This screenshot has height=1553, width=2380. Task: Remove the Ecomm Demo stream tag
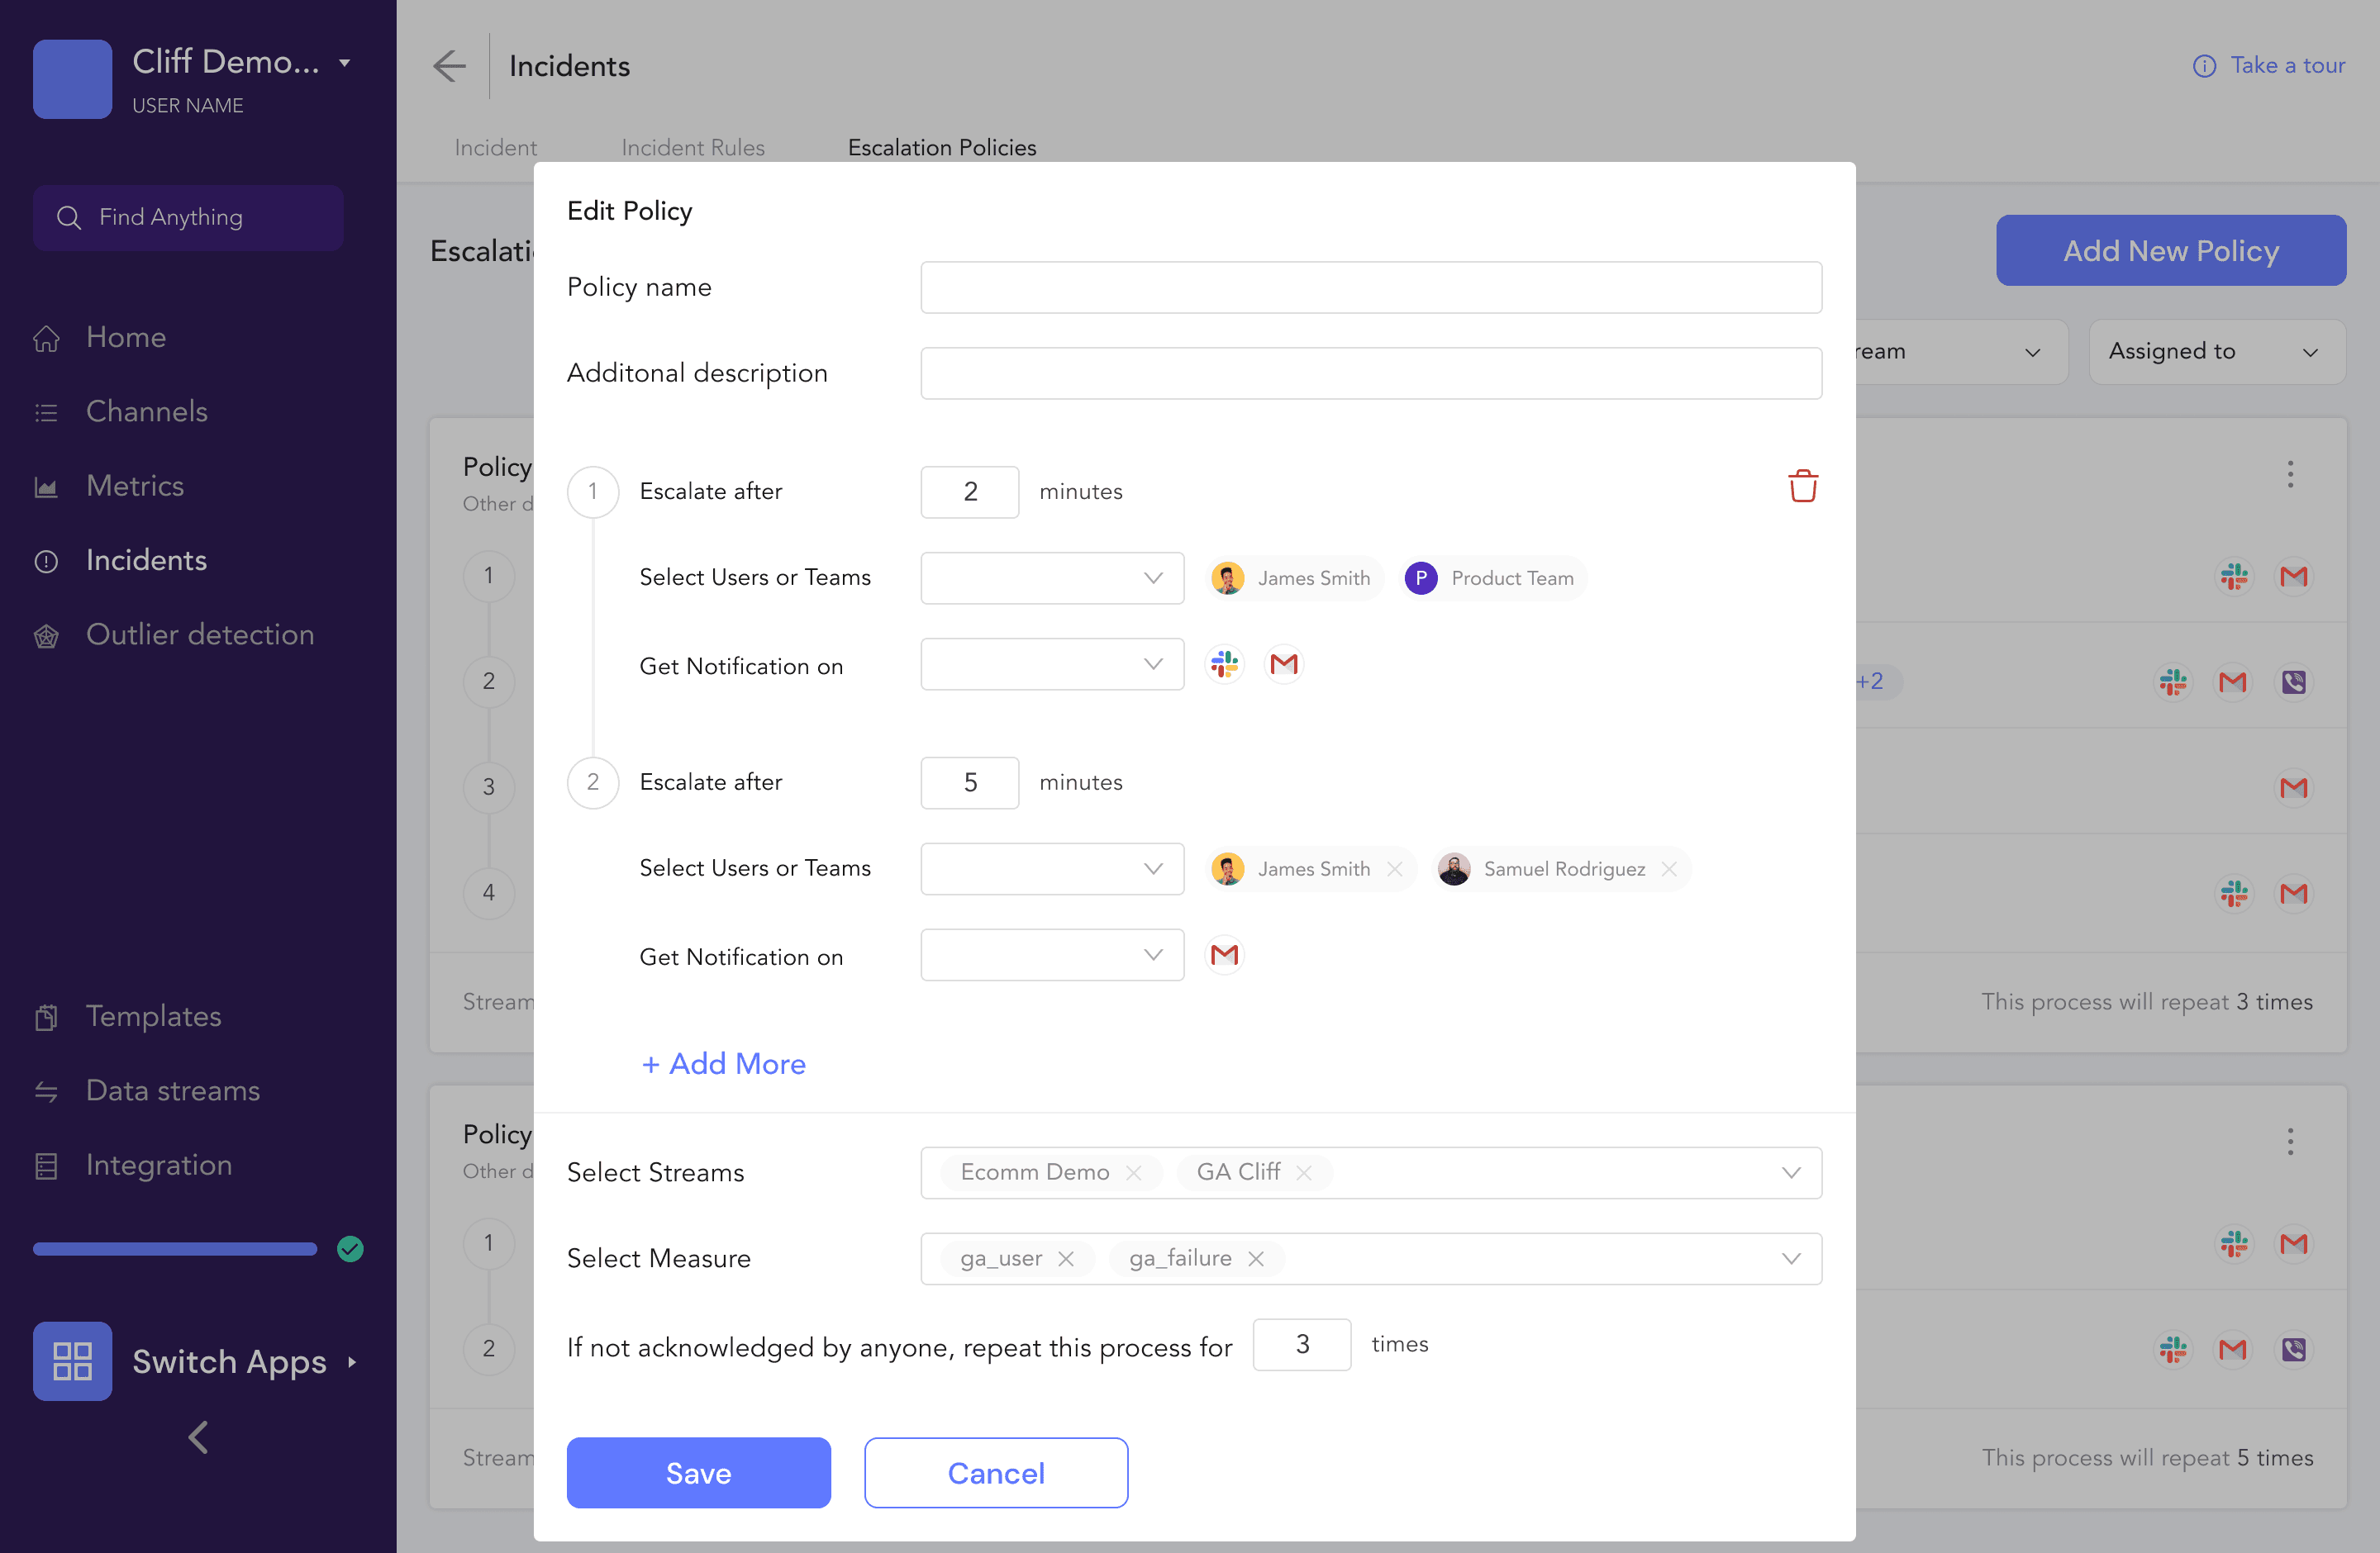[x=1133, y=1172]
